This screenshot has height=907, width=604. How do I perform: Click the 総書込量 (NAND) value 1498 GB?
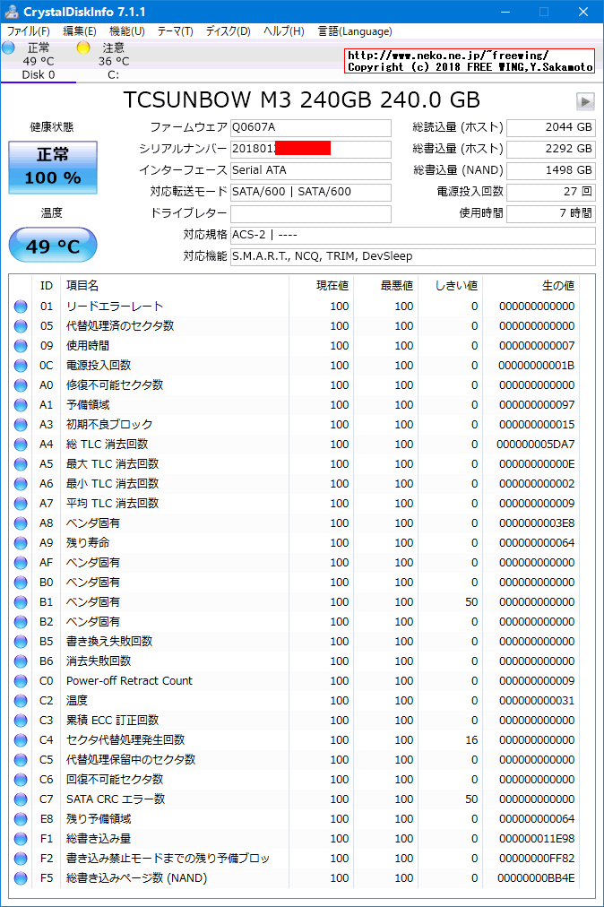click(x=551, y=170)
